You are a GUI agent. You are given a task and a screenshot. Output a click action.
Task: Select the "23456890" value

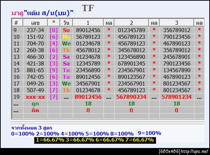[88, 70]
